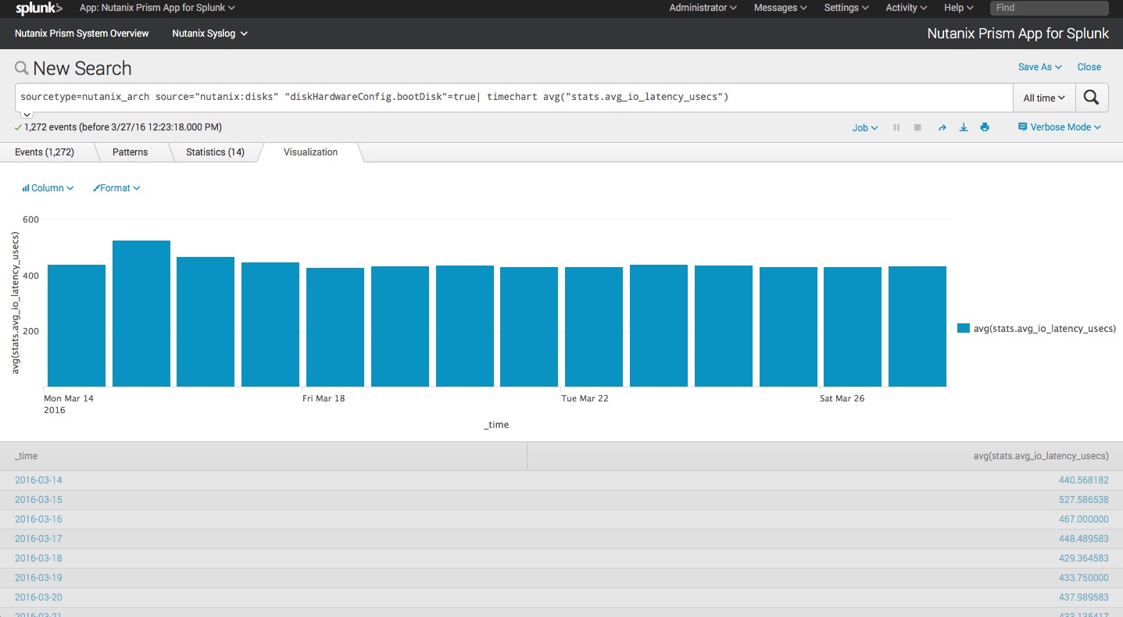Pause the search job
The width and height of the screenshot is (1123, 617).
point(896,127)
